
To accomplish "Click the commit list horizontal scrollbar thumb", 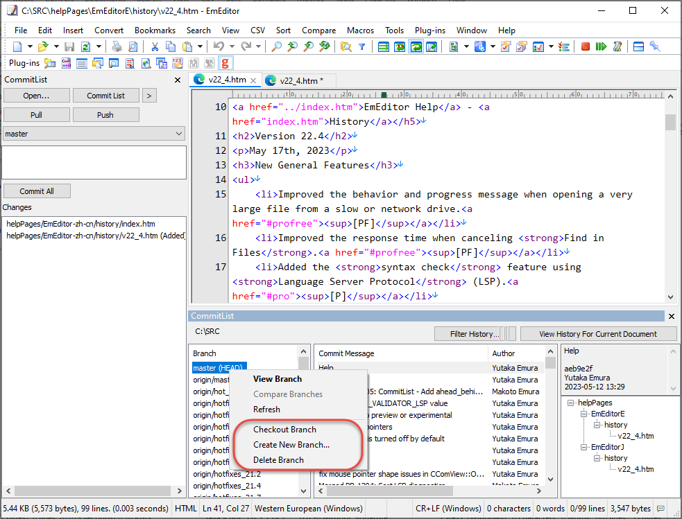I will tap(390, 491).
